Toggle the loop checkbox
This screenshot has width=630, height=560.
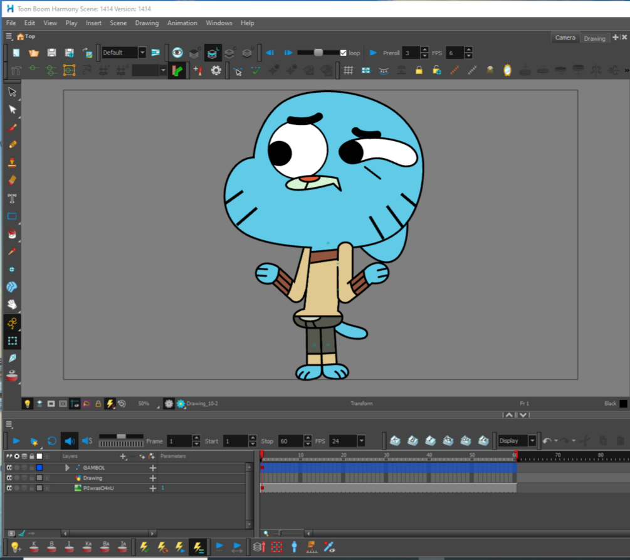343,53
